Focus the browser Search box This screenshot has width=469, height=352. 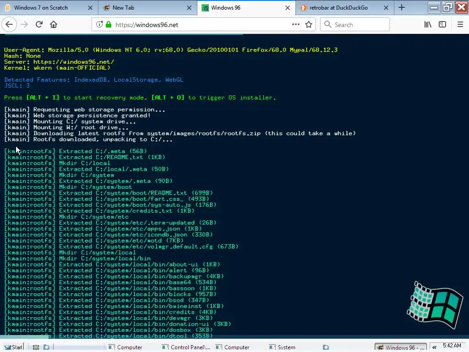click(x=355, y=25)
